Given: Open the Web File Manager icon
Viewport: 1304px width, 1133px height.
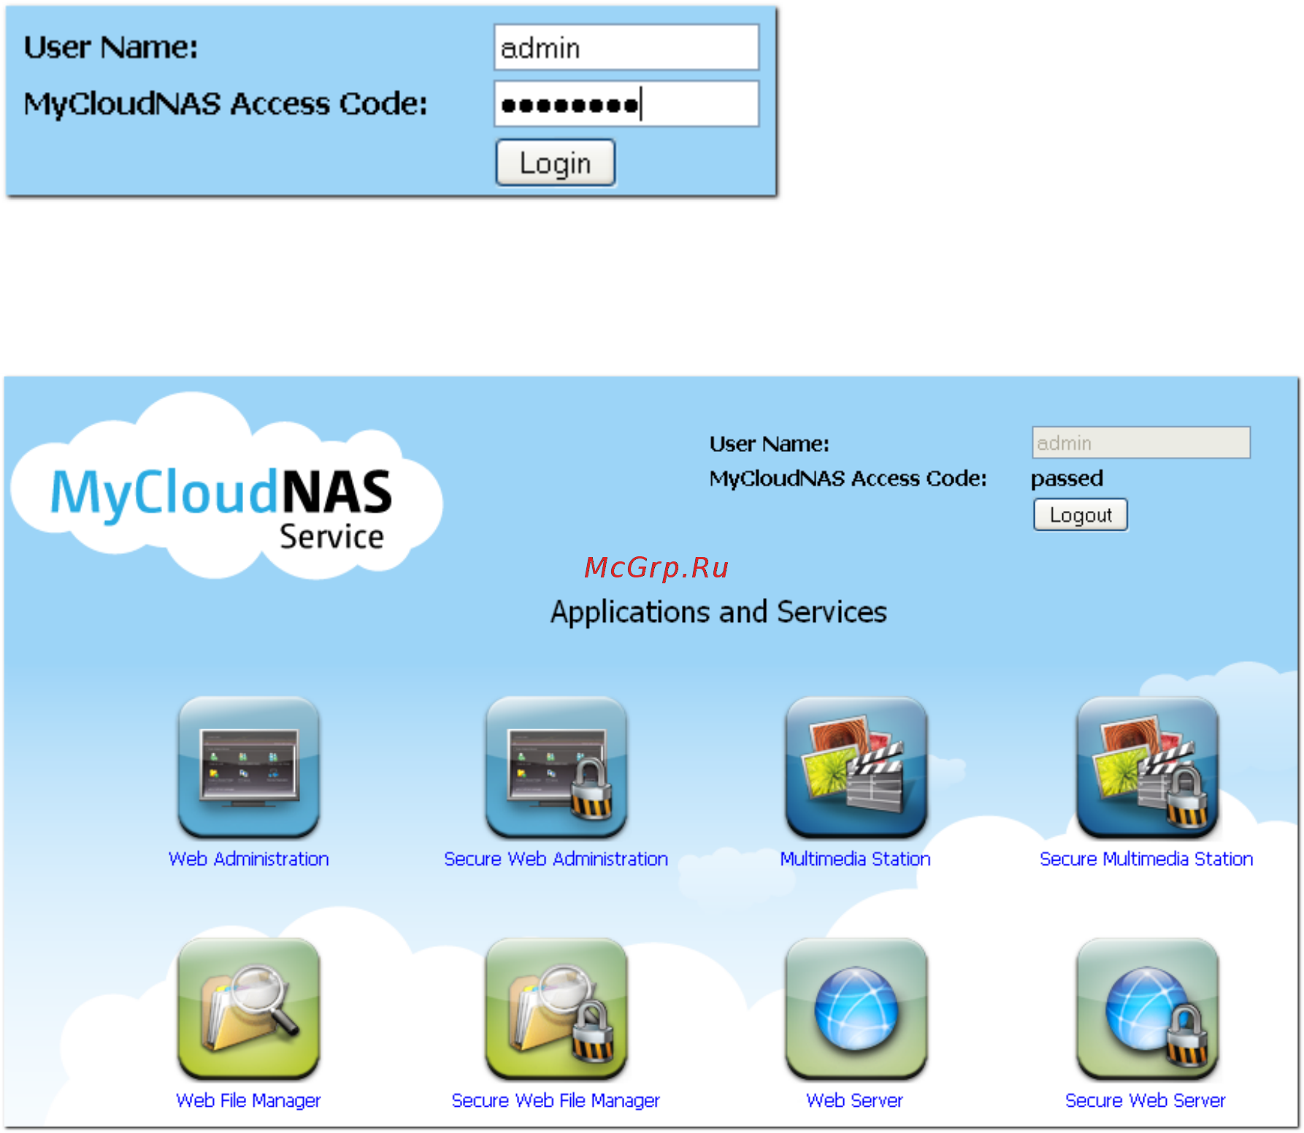Looking at the screenshot, I should click(x=248, y=1008).
